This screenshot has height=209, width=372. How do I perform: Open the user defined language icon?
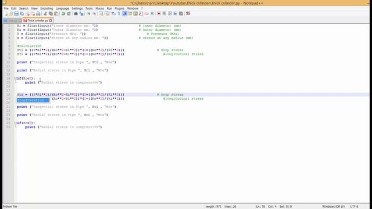tap(130, 14)
